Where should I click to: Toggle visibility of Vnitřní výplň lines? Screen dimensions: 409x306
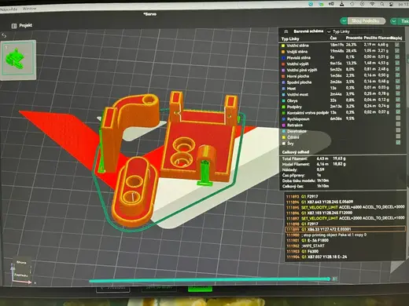coord(397,63)
